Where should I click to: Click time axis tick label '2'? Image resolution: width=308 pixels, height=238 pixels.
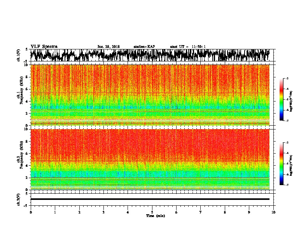pos(79,212)
